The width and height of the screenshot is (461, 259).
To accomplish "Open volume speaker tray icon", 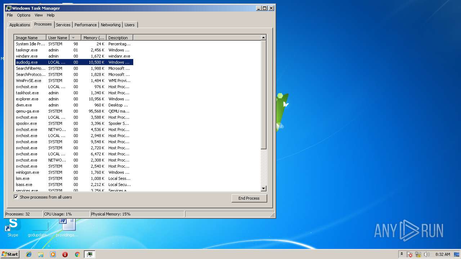I will 427,254.
